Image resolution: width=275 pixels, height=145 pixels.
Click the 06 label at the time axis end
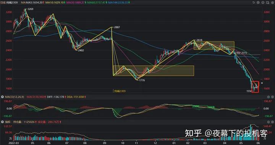point(258,143)
